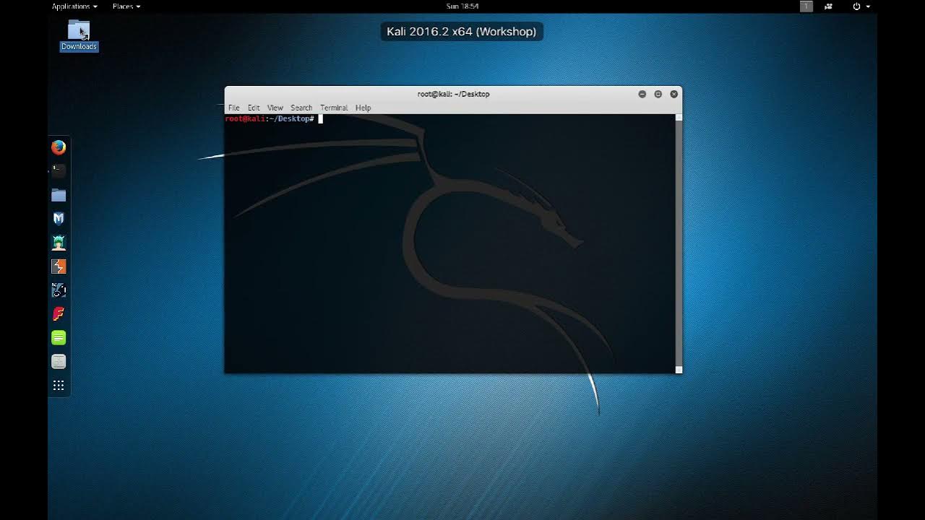Click the terminal title bar root@kali: ~/Desktop
This screenshot has width=925, height=520.
click(x=453, y=94)
